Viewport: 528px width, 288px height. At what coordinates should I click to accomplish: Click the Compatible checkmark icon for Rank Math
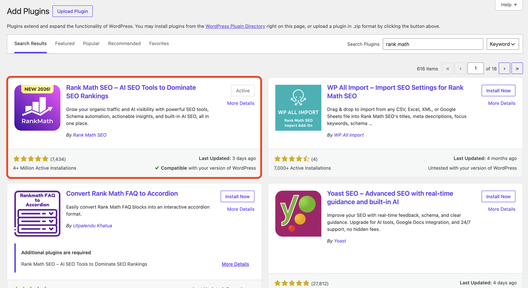click(x=157, y=168)
